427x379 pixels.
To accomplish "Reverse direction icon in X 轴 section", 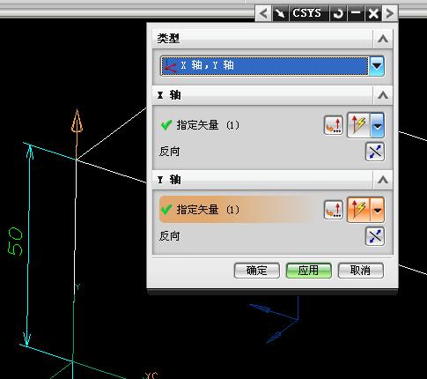I will tap(375, 152).
